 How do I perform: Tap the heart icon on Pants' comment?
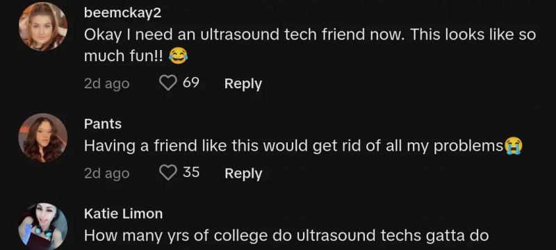(x=168, y=173)
